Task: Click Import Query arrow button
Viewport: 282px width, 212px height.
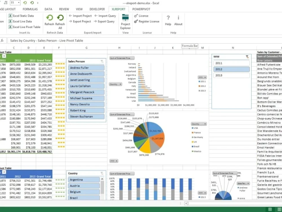Action: coord(96,16)
